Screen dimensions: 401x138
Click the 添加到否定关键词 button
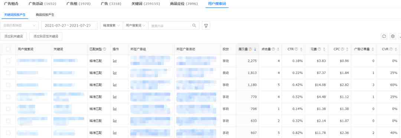coord(46,36)
